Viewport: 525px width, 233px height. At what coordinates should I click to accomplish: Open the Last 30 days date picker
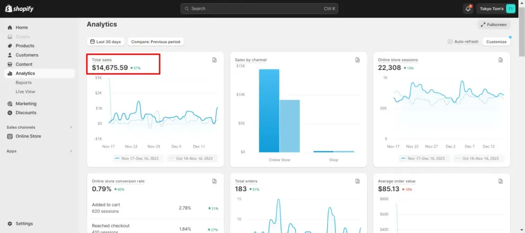tap(106, 42)
